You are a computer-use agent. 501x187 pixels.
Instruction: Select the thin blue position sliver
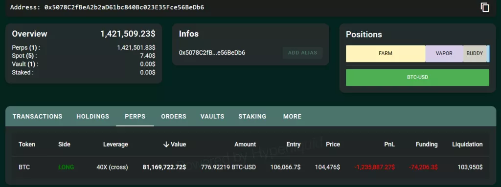(488, 54)
